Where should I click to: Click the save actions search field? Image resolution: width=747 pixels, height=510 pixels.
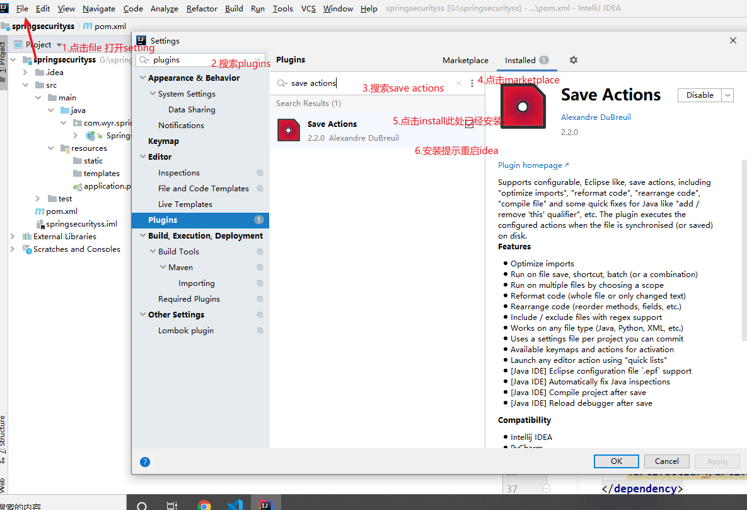pos(371,83)
